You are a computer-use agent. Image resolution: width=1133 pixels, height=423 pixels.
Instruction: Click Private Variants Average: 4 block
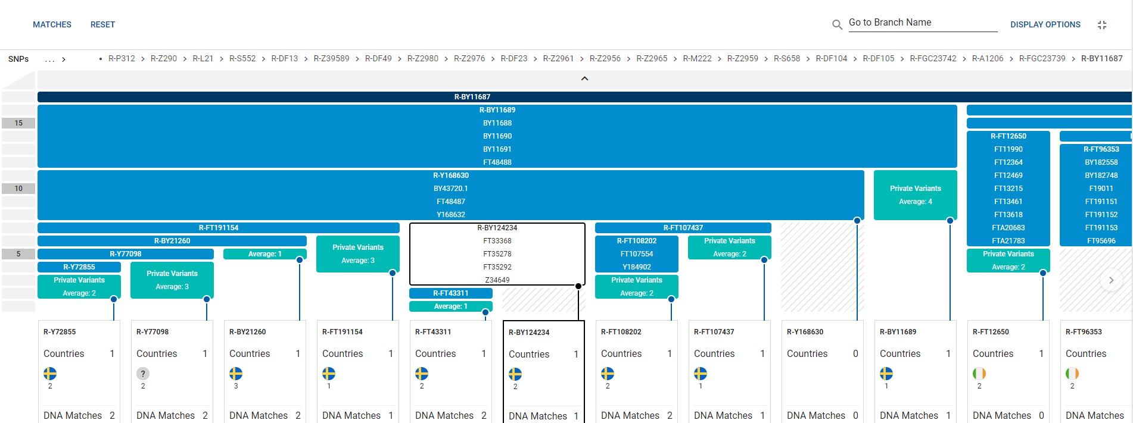tap(916, 195)
